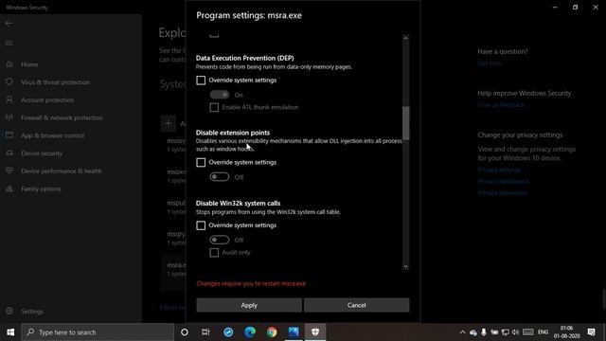Click the Account protection person icon
The width and height of the screenshot is (606, 341).
click(x=9, y=99)
